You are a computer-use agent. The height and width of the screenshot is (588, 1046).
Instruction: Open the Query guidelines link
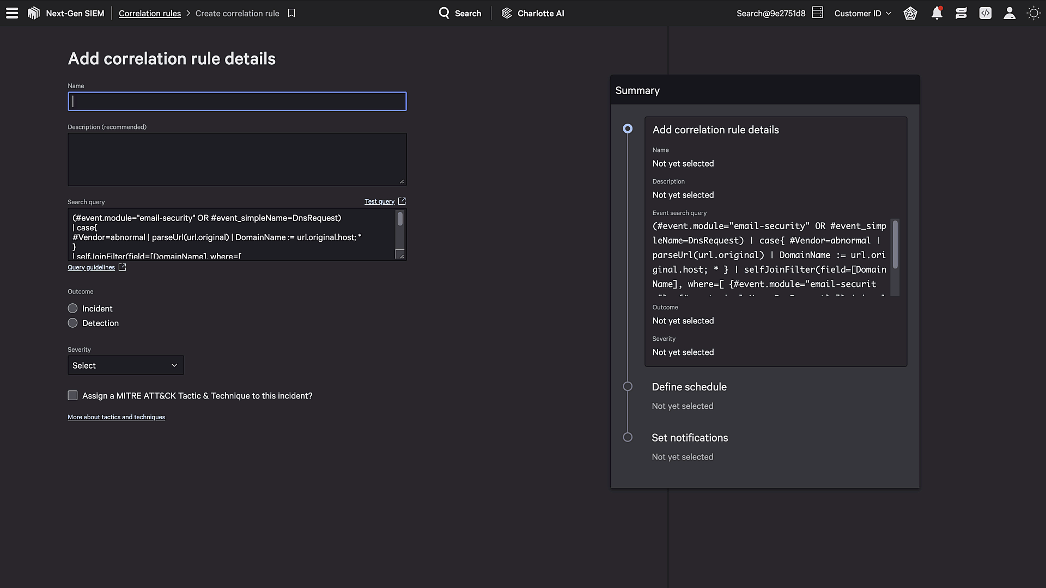coord(92,267)
